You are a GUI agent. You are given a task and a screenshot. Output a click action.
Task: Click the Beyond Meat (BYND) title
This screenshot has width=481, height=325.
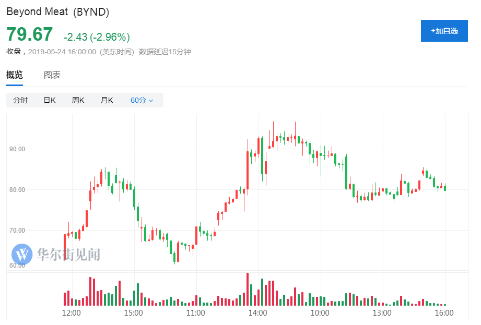[57, 11]
